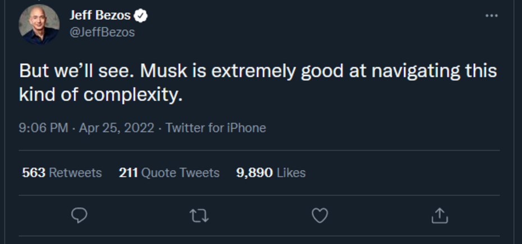This screenshot has height=244, width=522.
Task: Open the @JeffBezos handle link
Action: (x=102, y=32)
